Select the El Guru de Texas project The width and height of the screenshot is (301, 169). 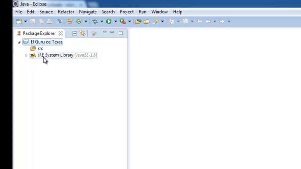coord(47,42)
